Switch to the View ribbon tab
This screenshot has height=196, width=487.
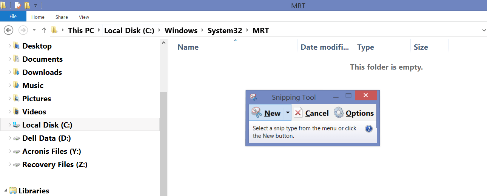84,17
